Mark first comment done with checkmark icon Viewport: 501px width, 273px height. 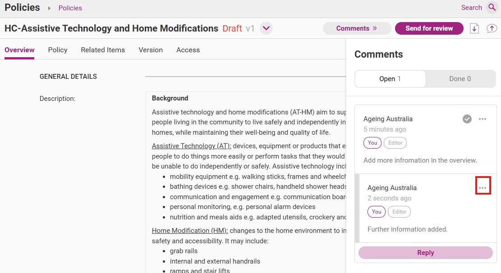click(x=467, y=119)
